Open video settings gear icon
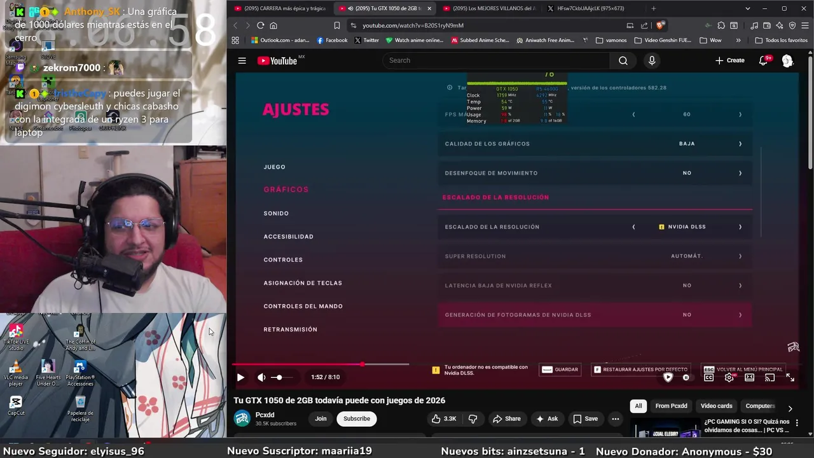 pos(729,377)
